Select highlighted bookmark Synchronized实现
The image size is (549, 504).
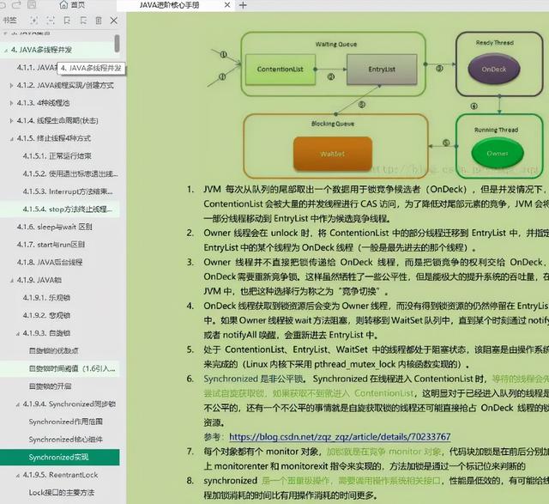pyautogui.click(x=59, y=457)
